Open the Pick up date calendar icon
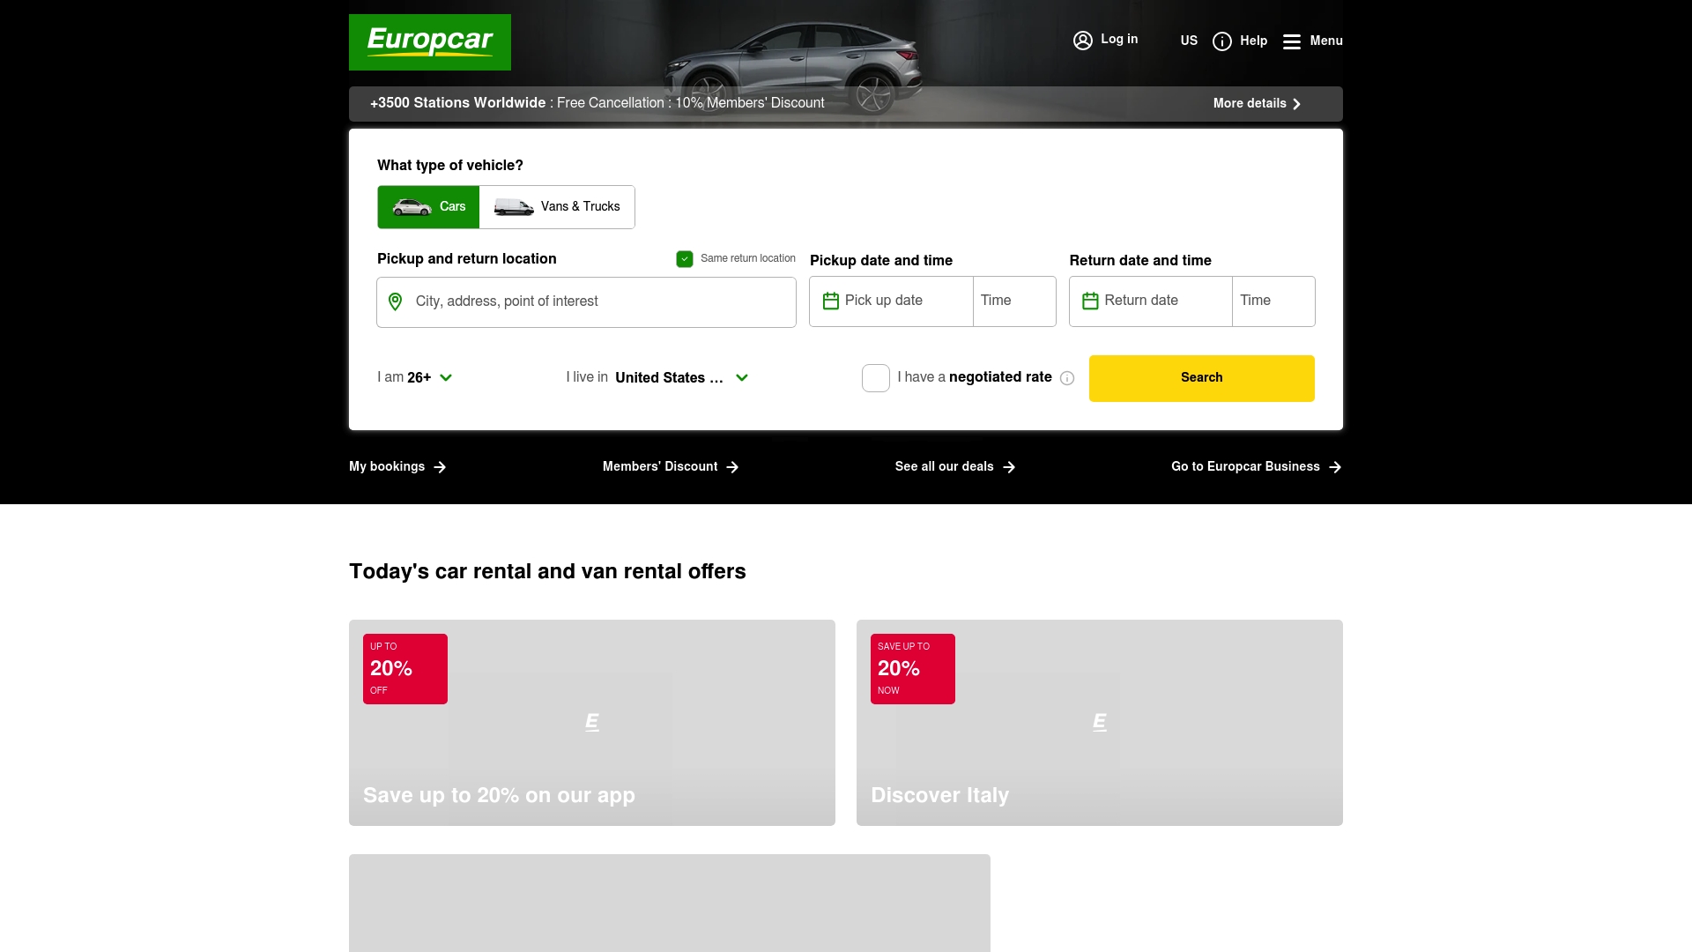The height and width of the screenshot is (952, 1692). click(829, 301)
